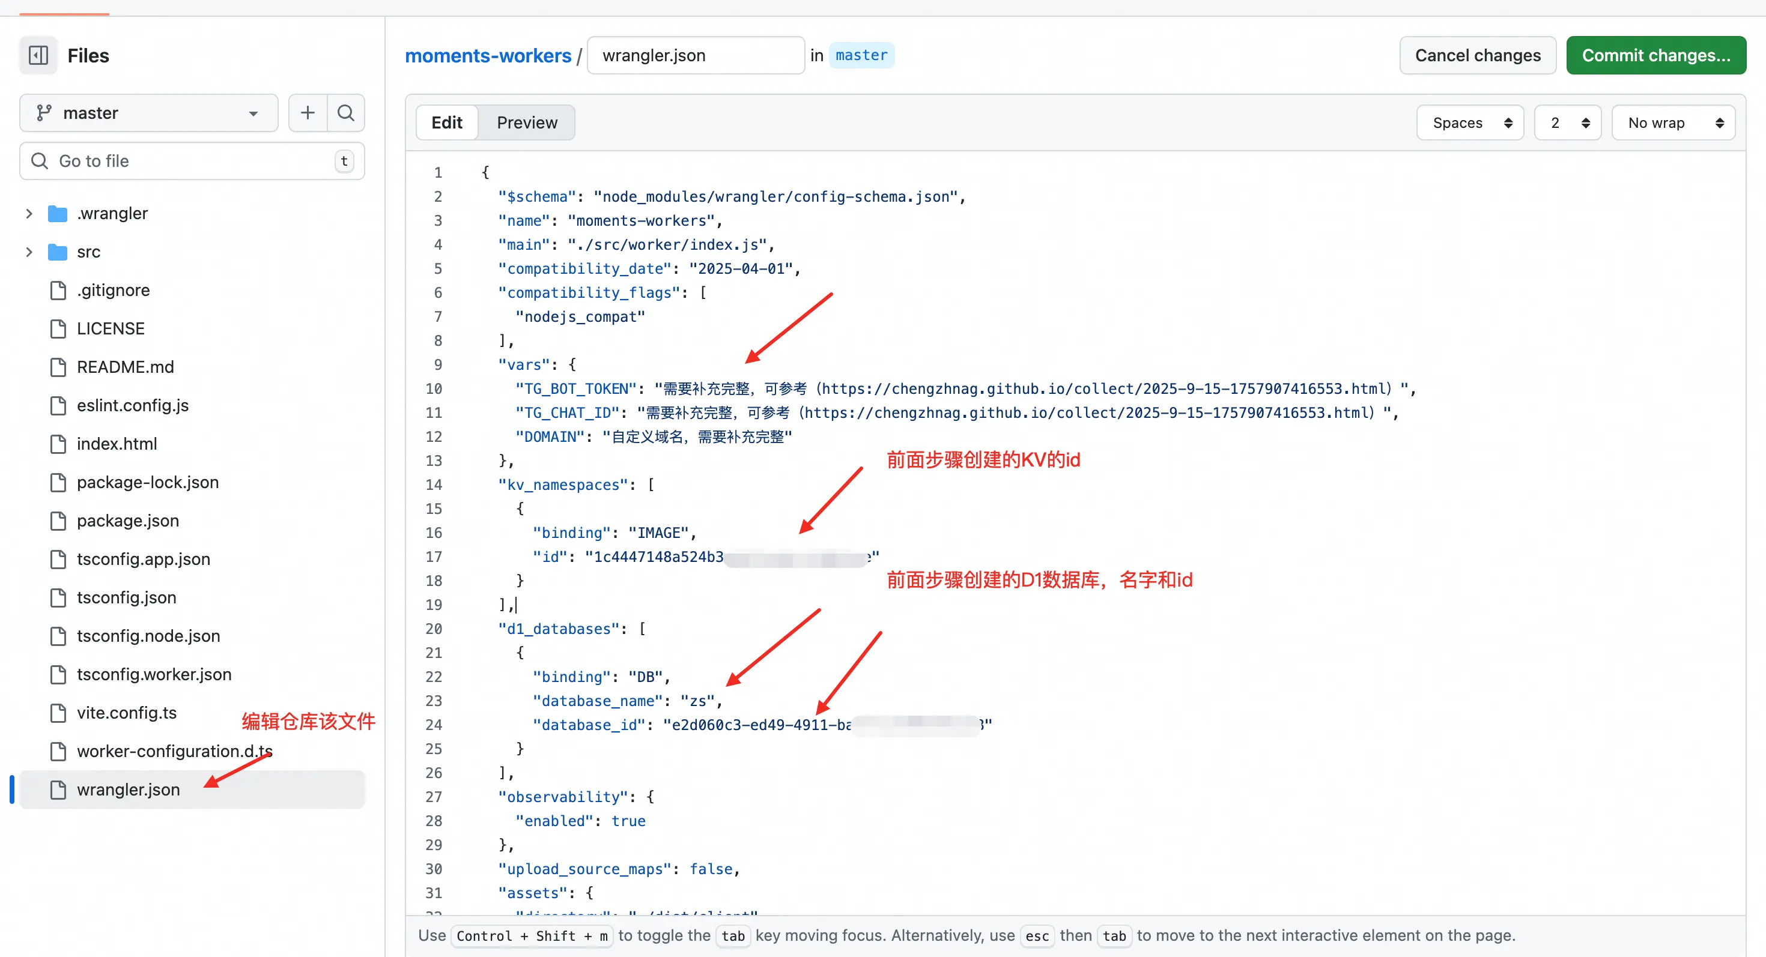Screen dimensions: 1766x957
Task: Click the .wrangler folder icon
Action: (58, 213)
